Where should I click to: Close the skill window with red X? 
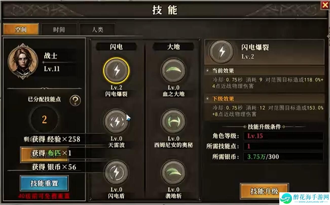325,5
